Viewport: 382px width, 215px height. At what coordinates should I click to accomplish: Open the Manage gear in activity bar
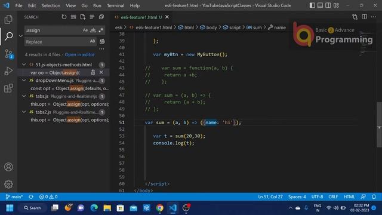click(x=8, y=184)
